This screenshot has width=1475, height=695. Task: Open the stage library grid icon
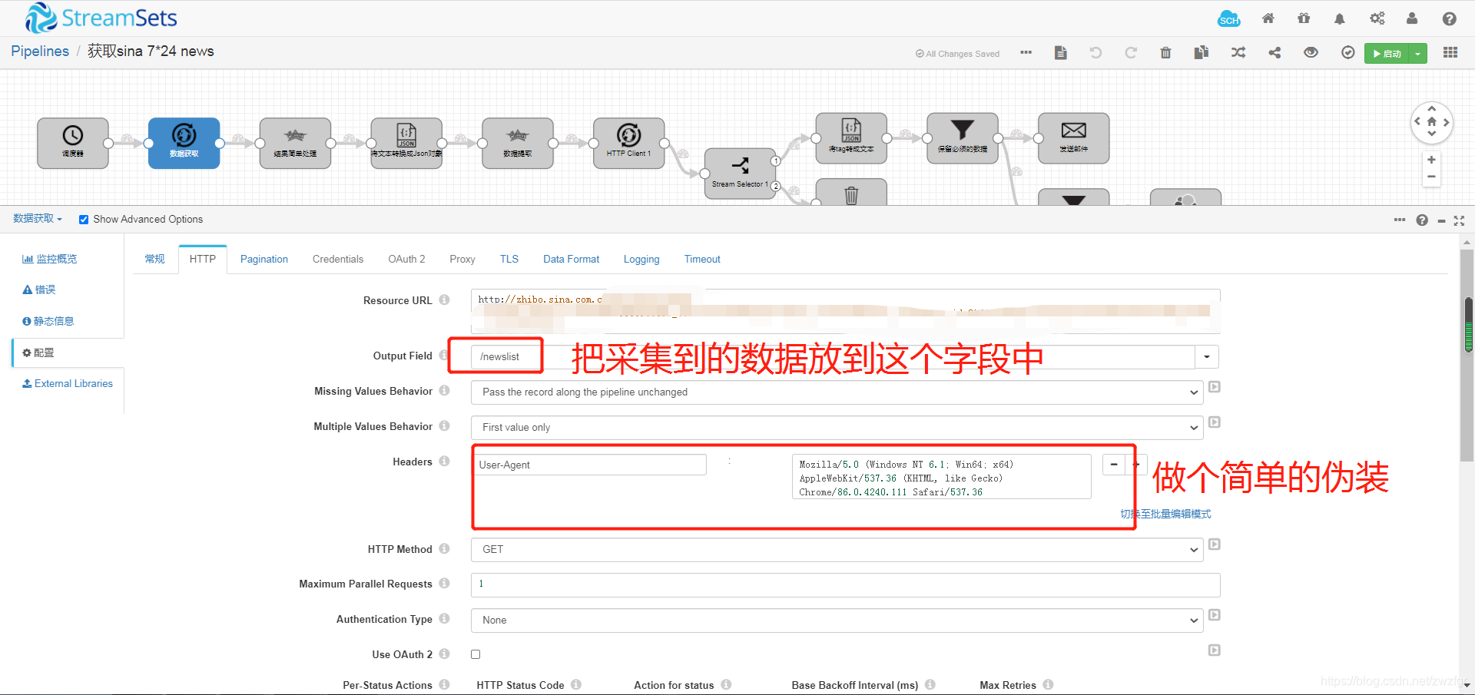1450,53
